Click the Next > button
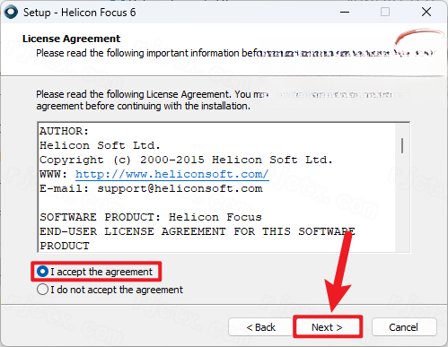448x347 pixels. (x=328, y=327)
